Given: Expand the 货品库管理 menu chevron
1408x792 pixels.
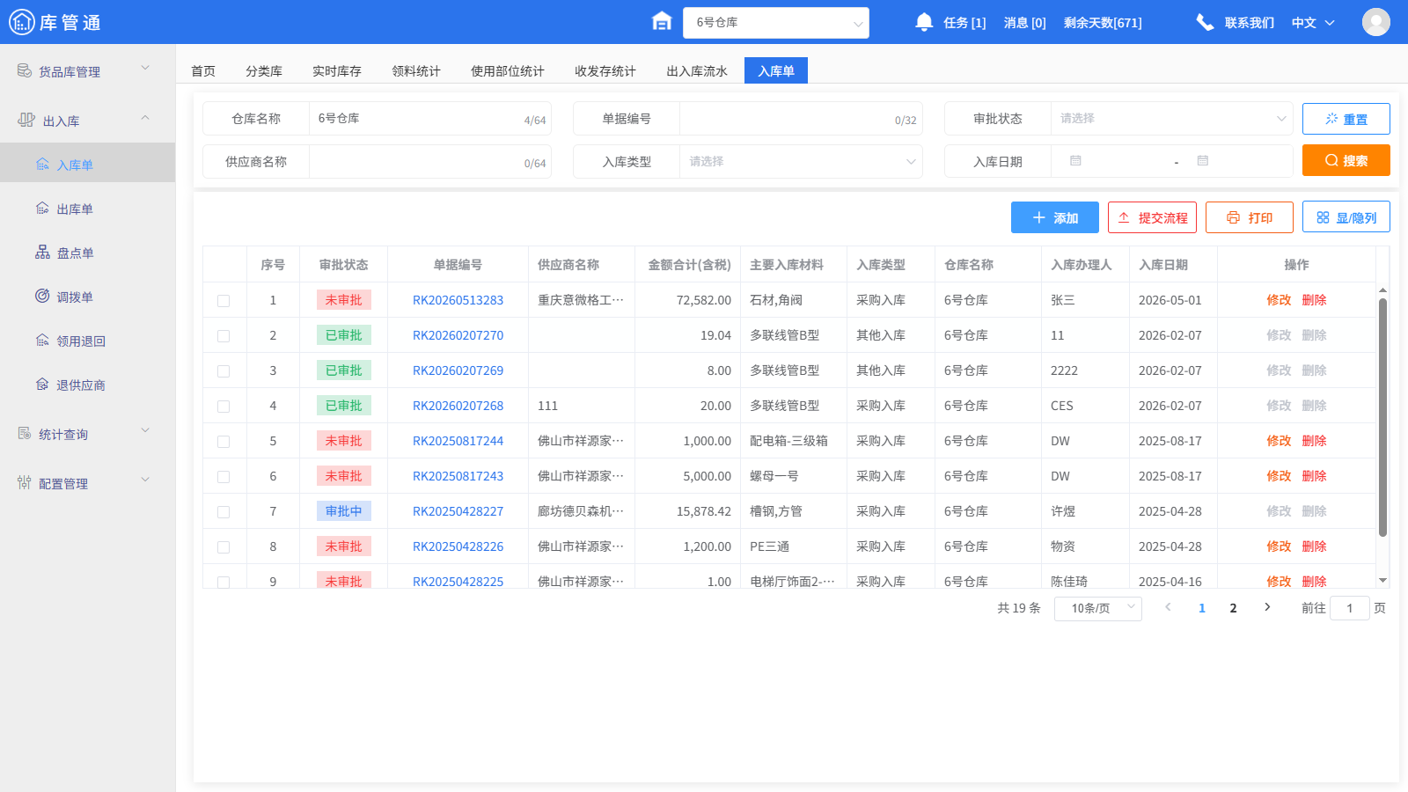Looking at the screenshot, I should [x=145, y=68].
